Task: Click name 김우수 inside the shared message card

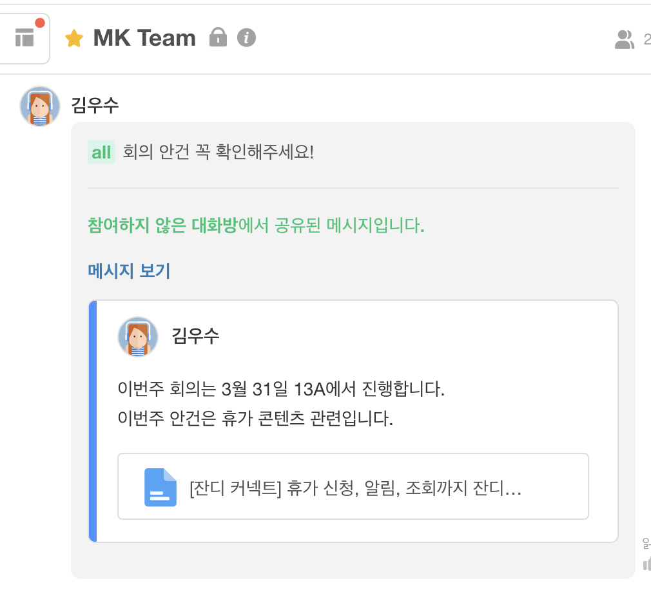Action: pyautogui.click(x=195, y=336)
